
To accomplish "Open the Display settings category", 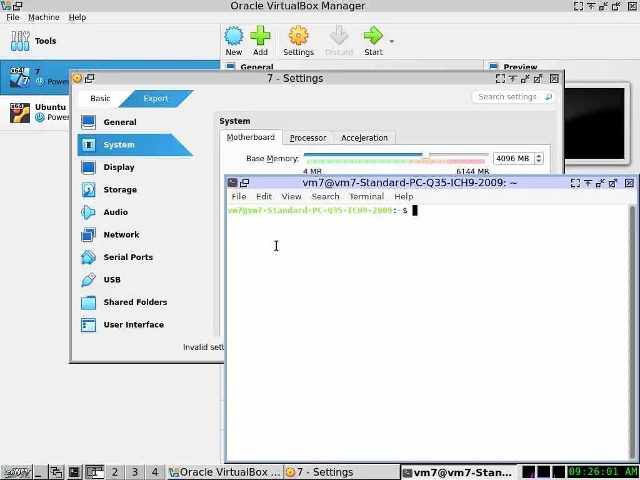I will coord(135,167).
